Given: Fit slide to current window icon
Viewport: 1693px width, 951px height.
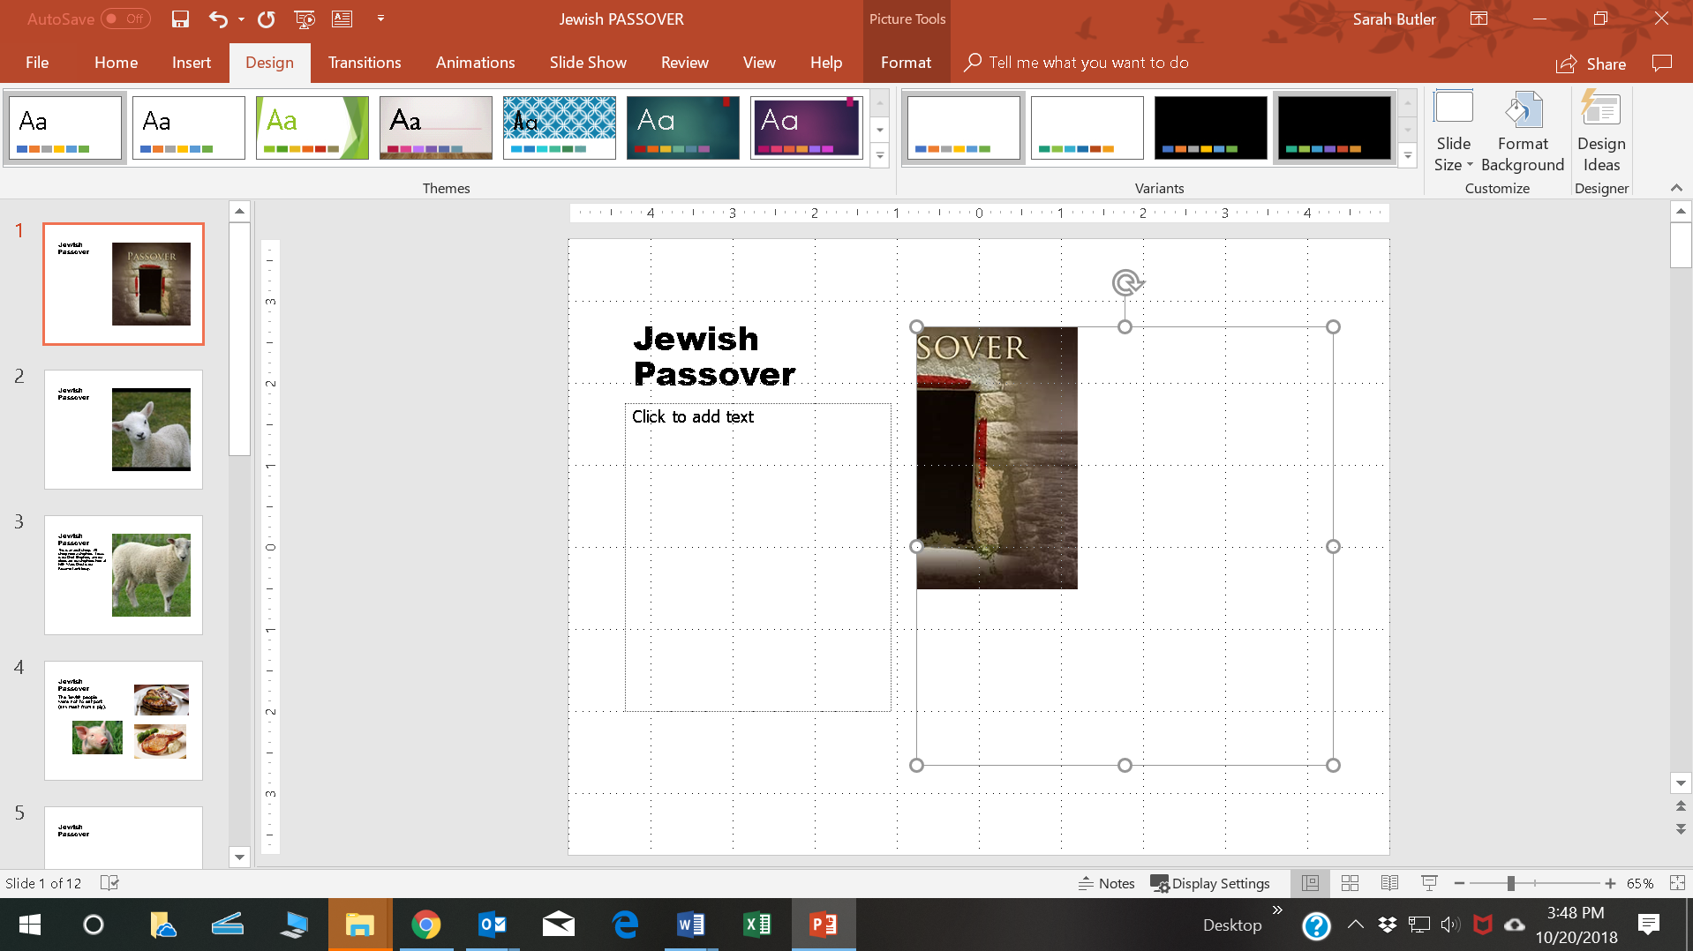Looking at the screenshot, I should 1678,883.
